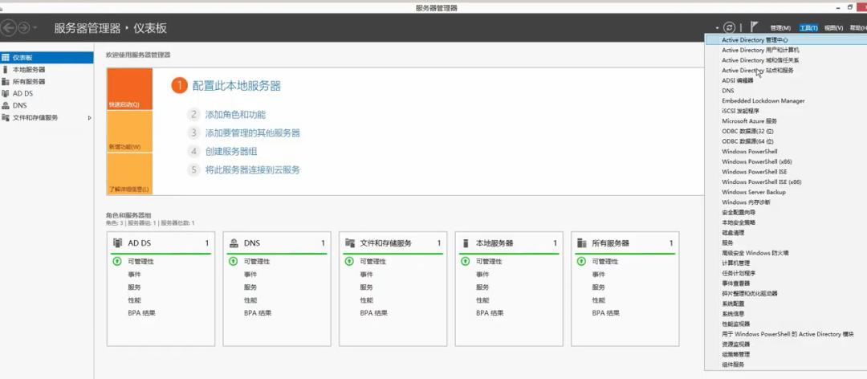Click the AD DS sidebar icon
This screenshot has width=867, height=379.
coord(6,93)
